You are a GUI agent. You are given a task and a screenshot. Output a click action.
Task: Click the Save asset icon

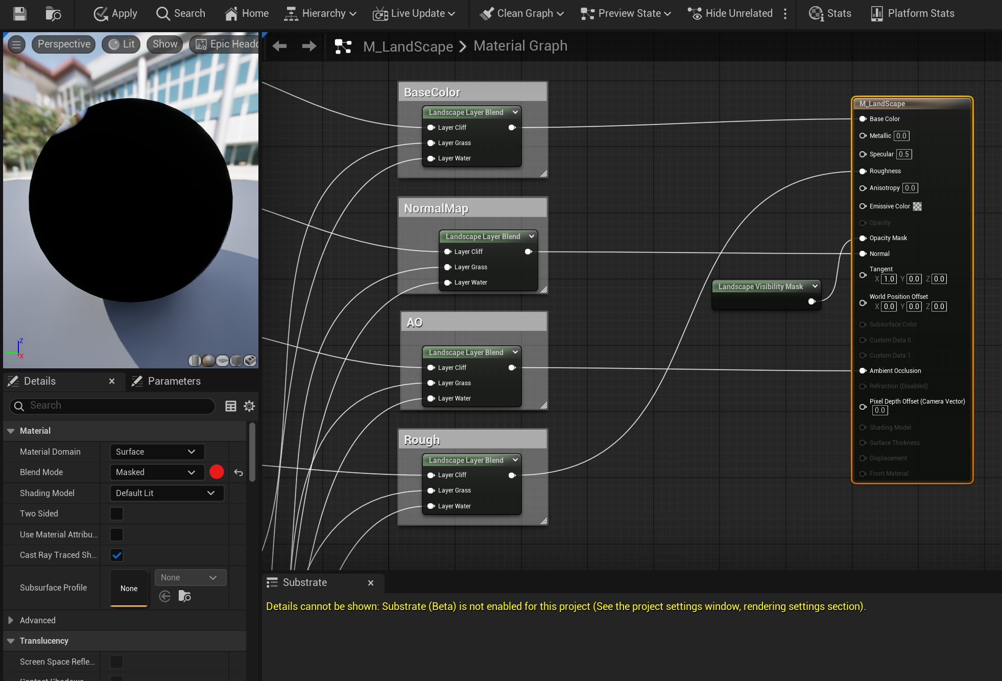[x=19, y=13]
